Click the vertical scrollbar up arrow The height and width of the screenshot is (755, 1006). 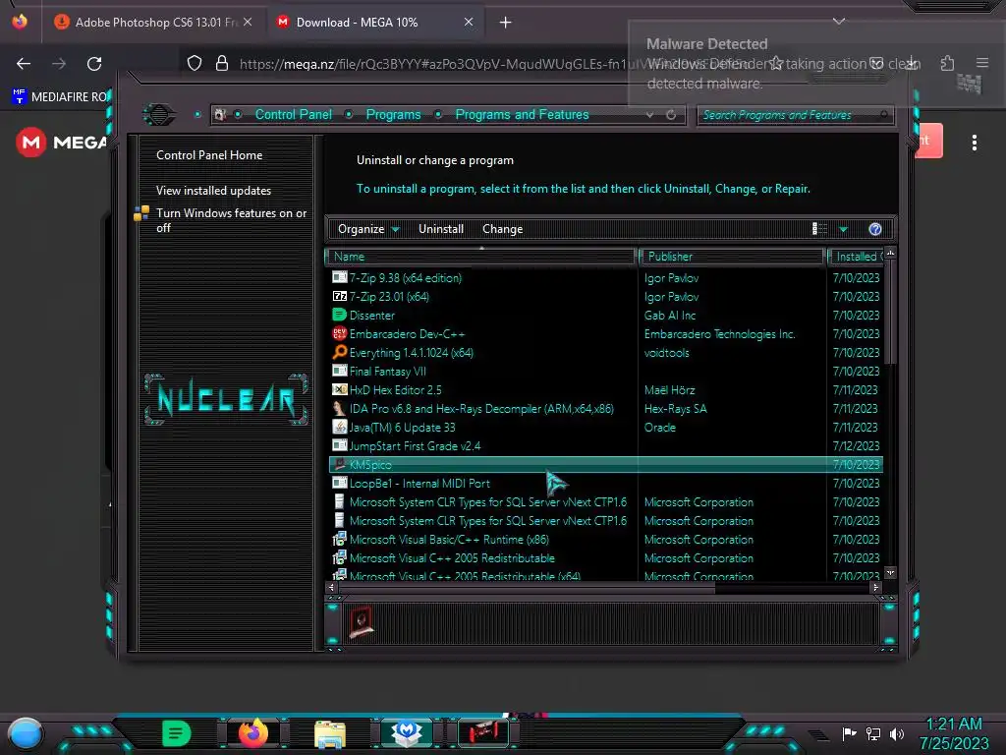pos(890,254)
